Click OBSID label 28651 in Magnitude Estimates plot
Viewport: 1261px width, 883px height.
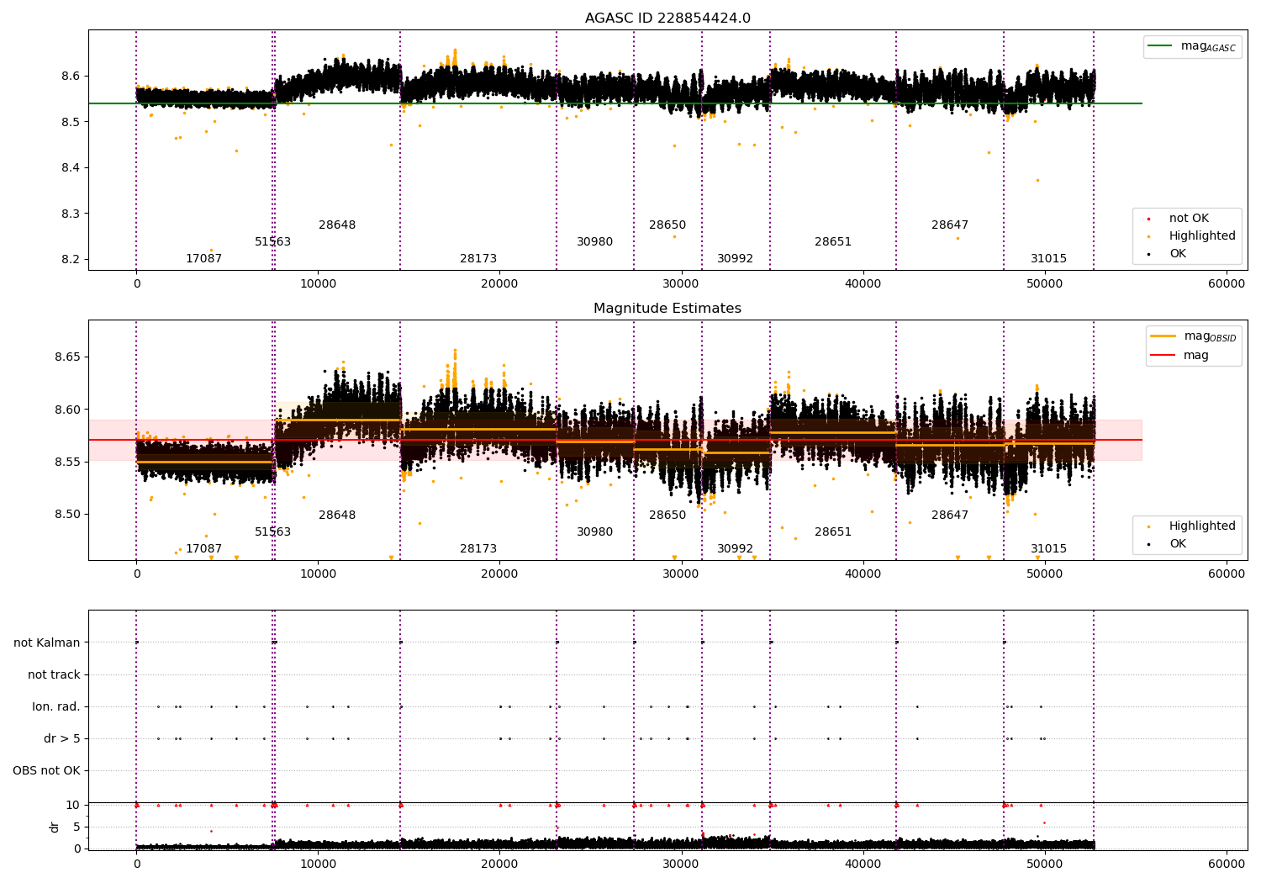[833, 532]
